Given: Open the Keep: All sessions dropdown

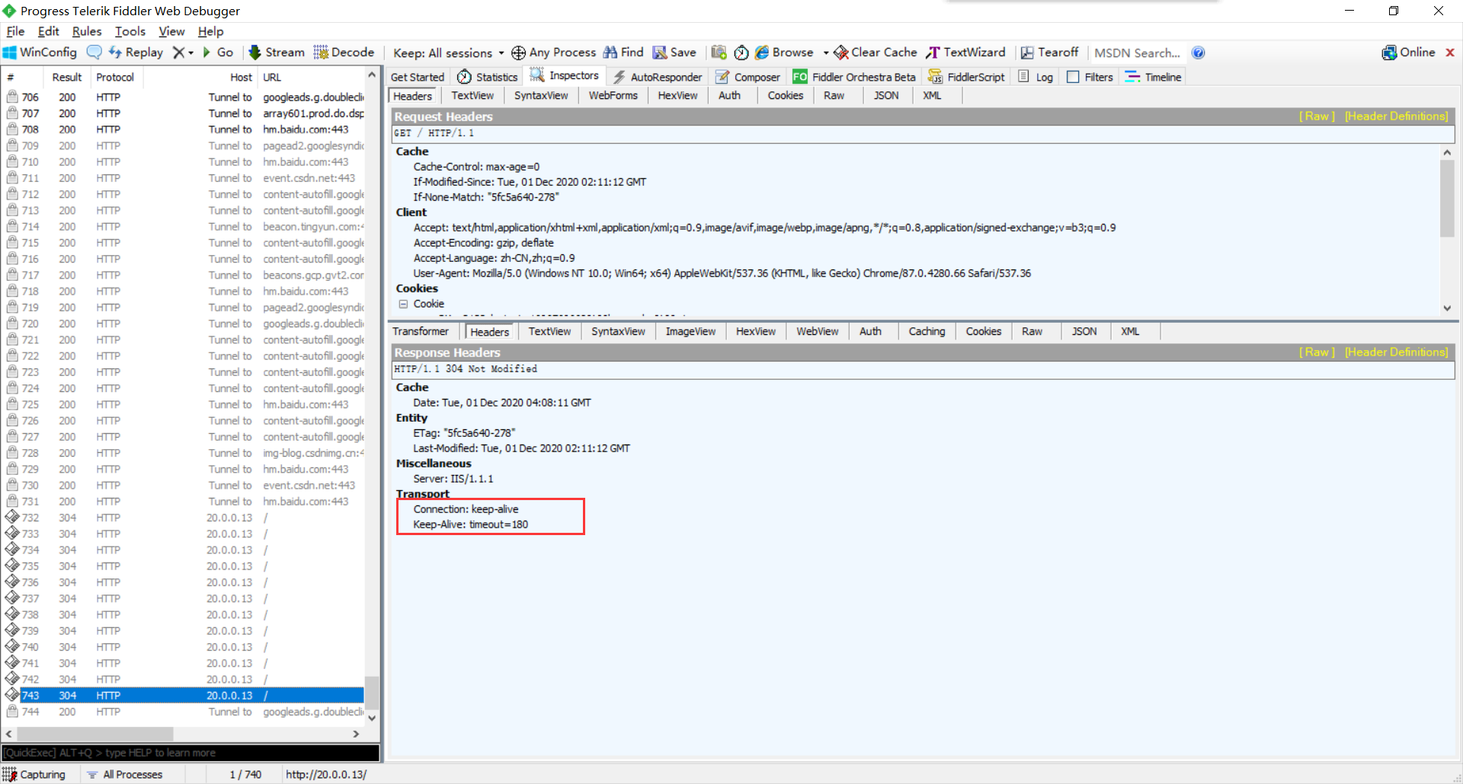Looking at the screenshot, I should [449, 53].
